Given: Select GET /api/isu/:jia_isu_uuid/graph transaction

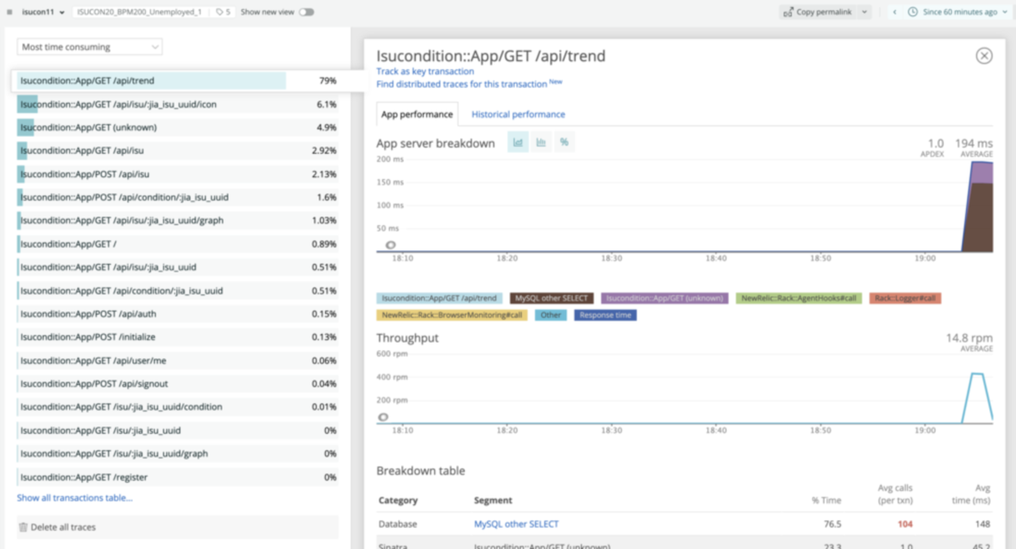Looking at the screenshot, I should pos(178,221).
